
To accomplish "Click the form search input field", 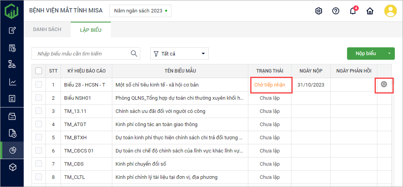I will [x=82, y=54].
